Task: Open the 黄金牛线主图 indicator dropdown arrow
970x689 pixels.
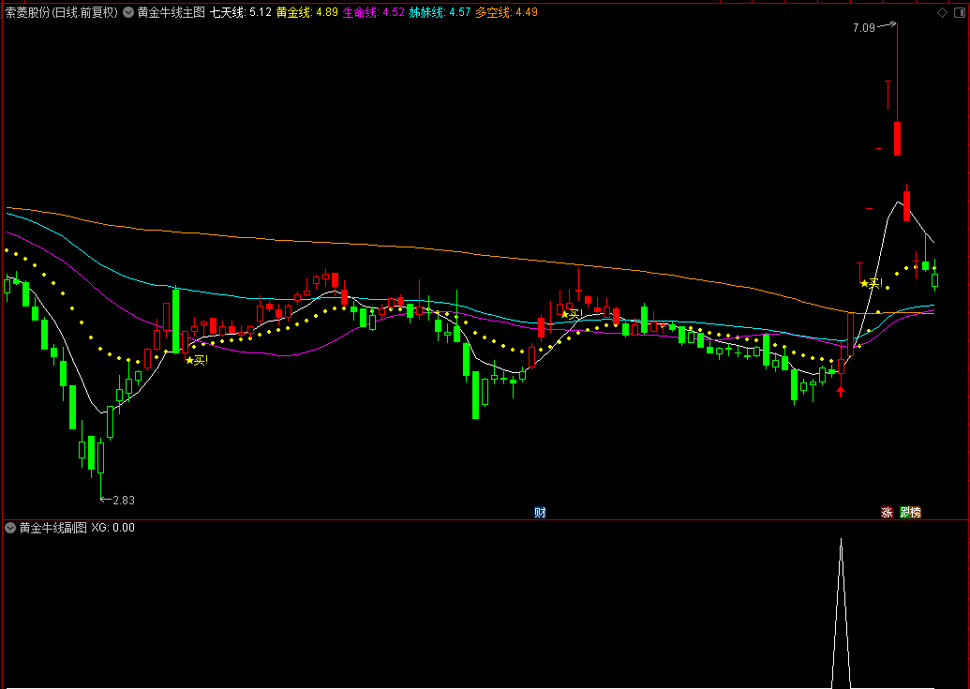Action: click(x=128, y=12)
